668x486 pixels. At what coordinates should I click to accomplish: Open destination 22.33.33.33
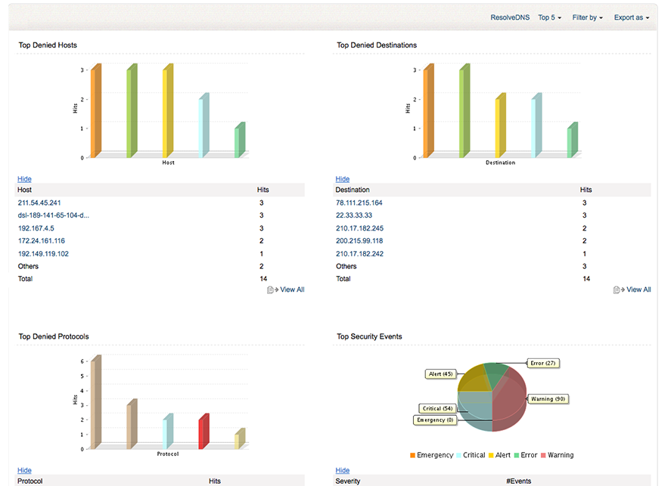[354, 215]
